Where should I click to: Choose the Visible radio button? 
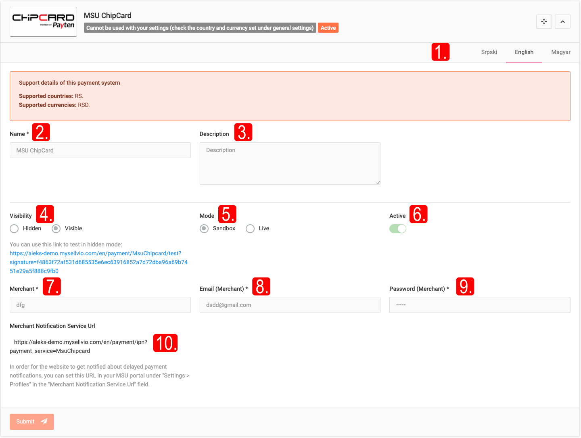pos(56,229)
